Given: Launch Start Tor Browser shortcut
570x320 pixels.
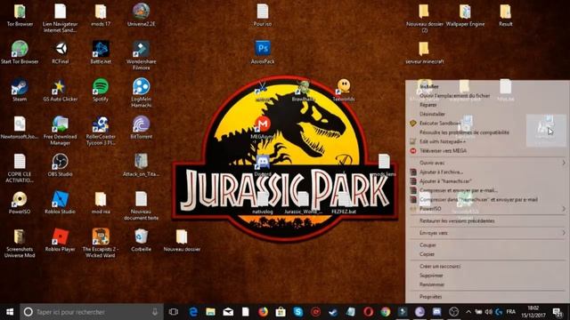Looking at the screenshot, I should click(x=20, y=52).
